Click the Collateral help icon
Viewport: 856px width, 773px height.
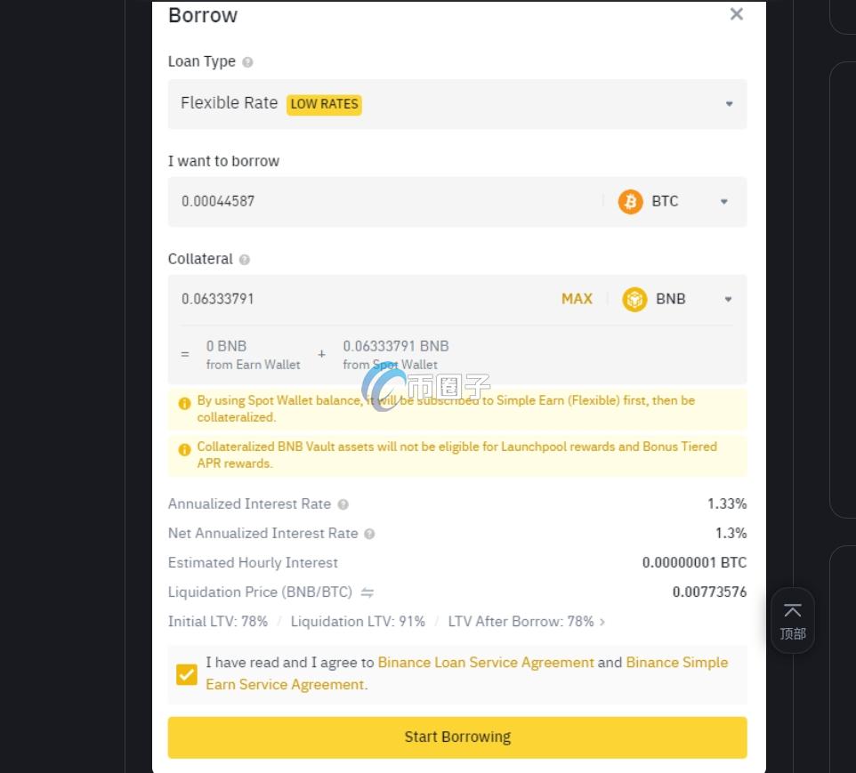point(245,260)
